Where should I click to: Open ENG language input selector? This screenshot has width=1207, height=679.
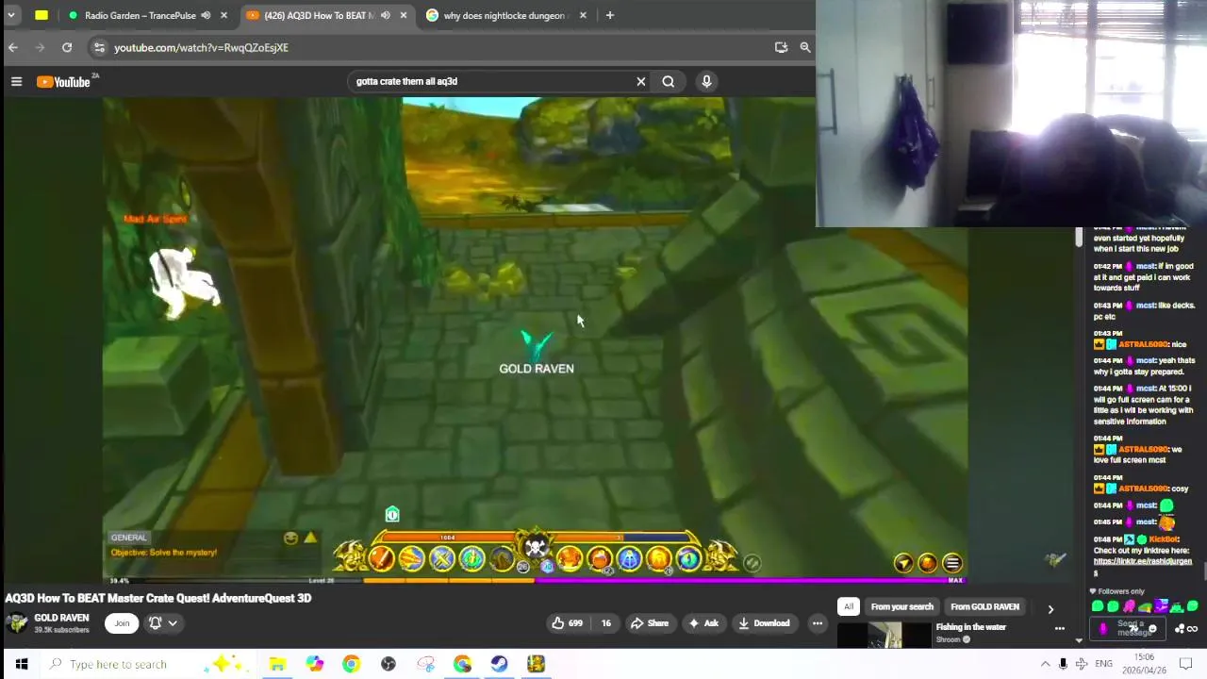[1103, 664]
